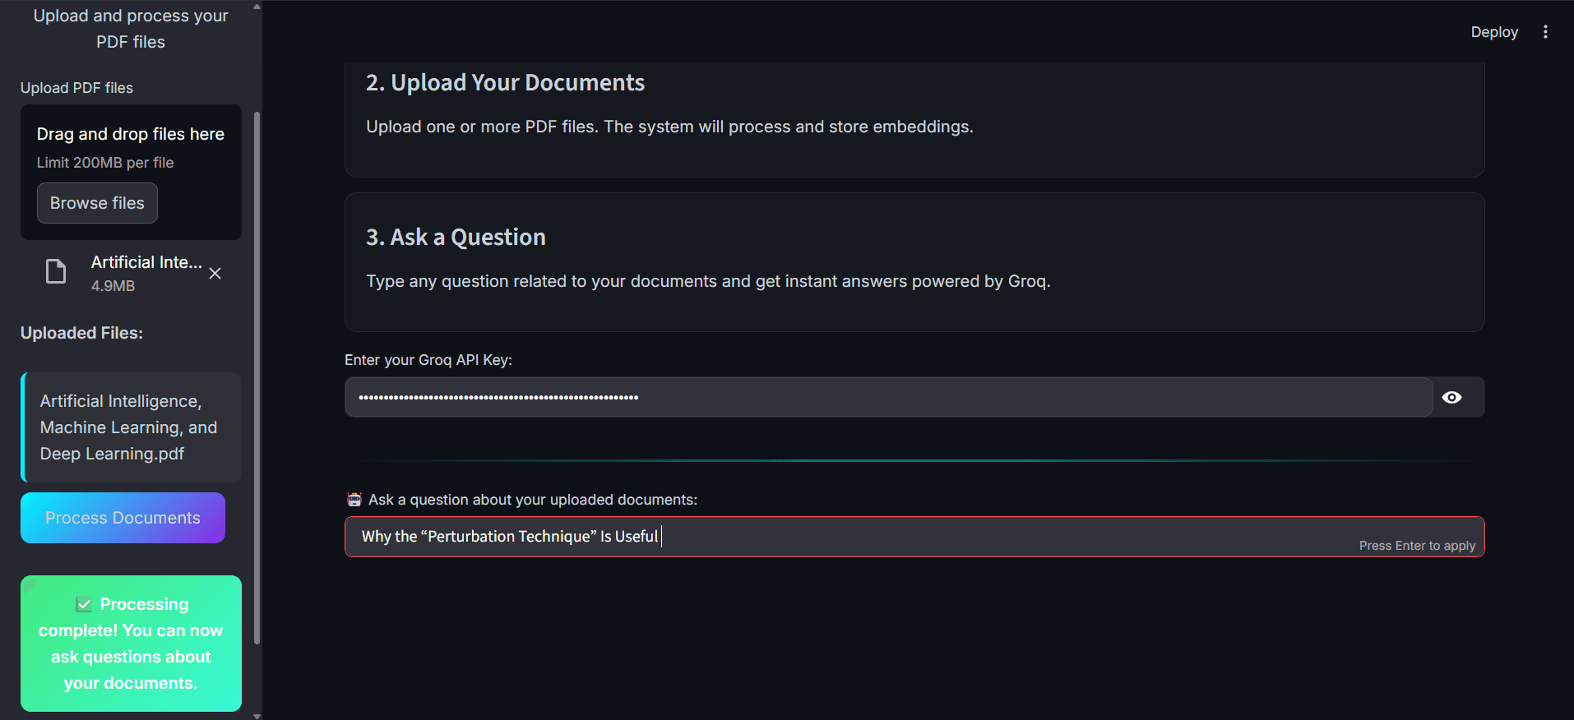Click the 'Uploaded Files:' label
The height and width of the screenshot is (720, 1574).
[x=81, y=333]
